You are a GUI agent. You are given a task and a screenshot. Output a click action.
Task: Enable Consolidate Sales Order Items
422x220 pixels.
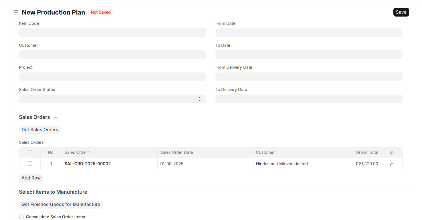(x=21, y=217)
